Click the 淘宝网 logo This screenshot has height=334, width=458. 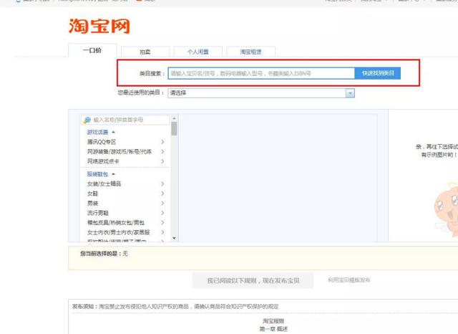(x=99, y=26)
